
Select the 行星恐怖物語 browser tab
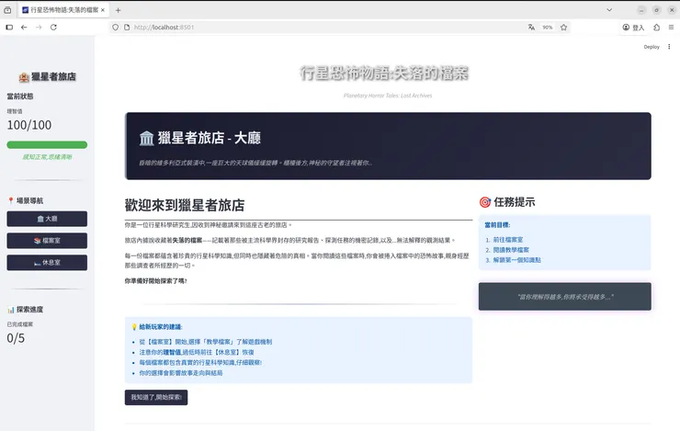click(x=63, y=10)
